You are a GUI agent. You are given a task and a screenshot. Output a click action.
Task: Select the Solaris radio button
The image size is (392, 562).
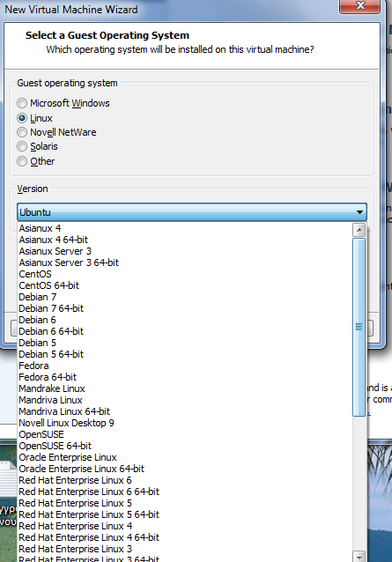pyautogui.click(x=22, y=146)
